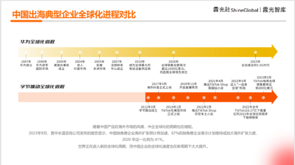Click the label 1987年 华为成立
Viewport: 295px width, 165px height.
click(26, 64)
